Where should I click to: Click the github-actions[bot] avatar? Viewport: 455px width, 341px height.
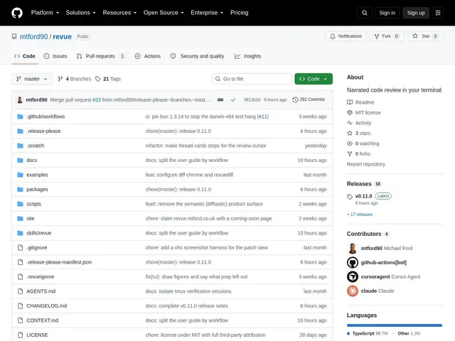353,262
